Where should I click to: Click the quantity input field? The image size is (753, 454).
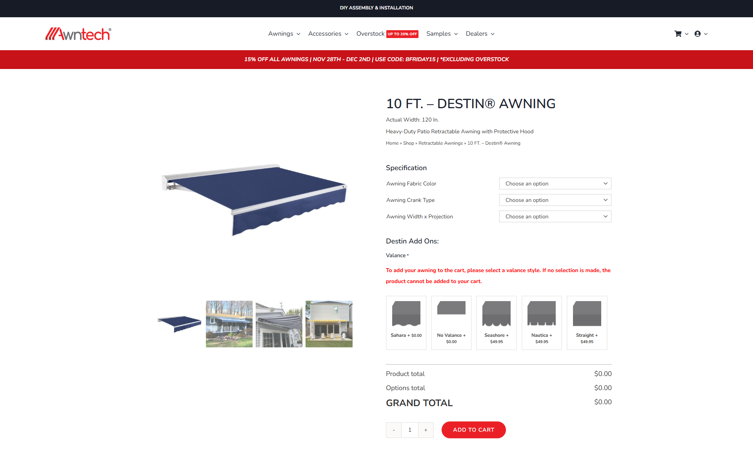pos(410,430)
